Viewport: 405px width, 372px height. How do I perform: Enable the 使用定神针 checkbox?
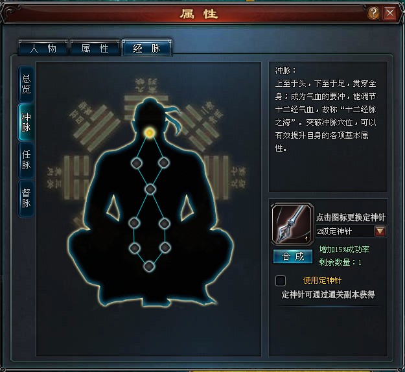(x=281, y=281)
